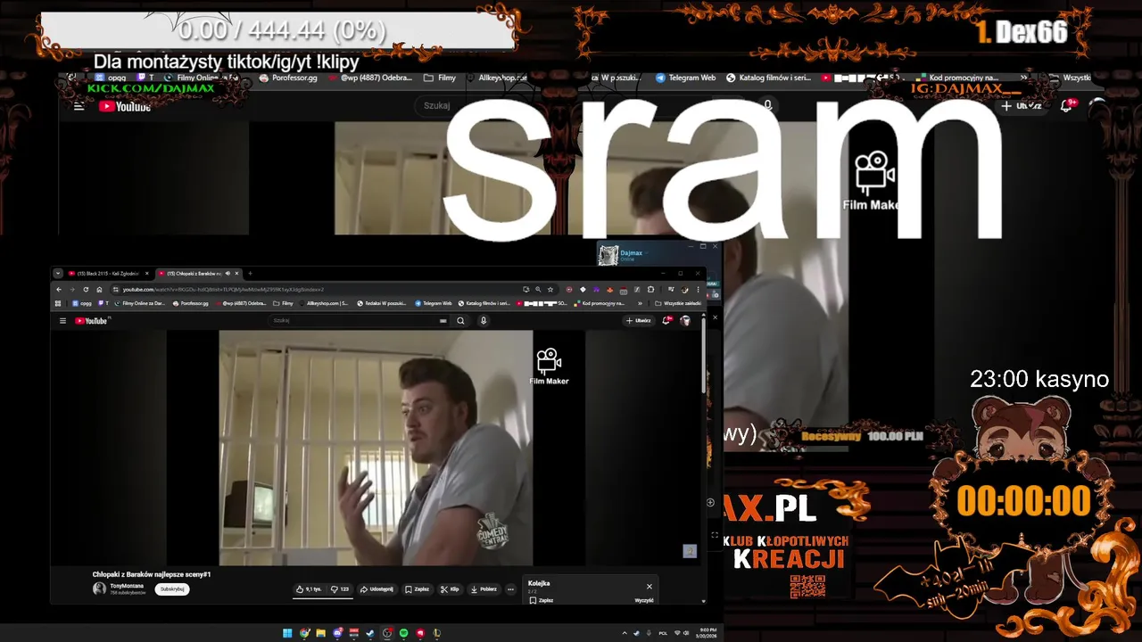Open the YouTube hamburger guide menu in small window
This screenshot has width=1142, height=642.
point(62,321)
